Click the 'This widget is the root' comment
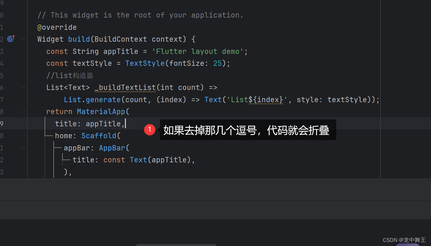This screenshot has height=246, width=431. (140, 15)
